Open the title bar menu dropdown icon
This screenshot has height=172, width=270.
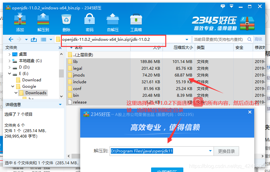(232, 6)
